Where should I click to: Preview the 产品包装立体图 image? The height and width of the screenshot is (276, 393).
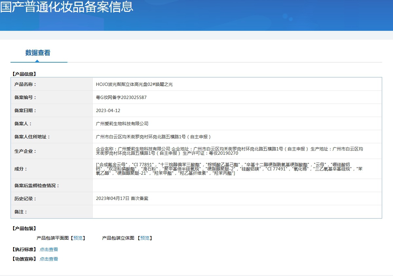[x=145, y=238]
